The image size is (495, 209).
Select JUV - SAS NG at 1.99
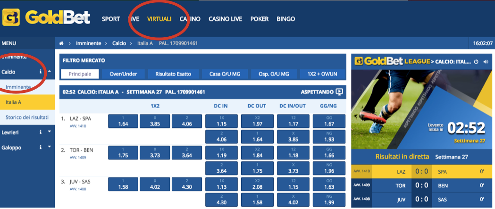coord(329,200)
